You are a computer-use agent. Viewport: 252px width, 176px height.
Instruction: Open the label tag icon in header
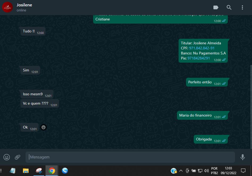(x=216, y=7)
